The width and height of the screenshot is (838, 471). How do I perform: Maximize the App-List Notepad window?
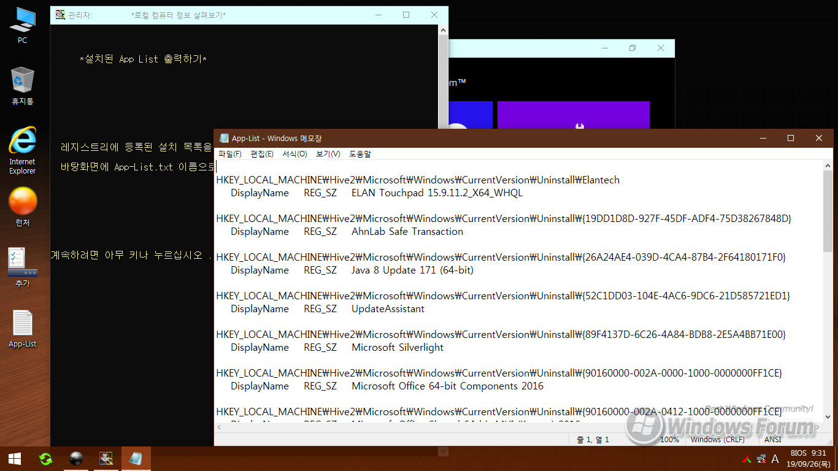pyautogui.click(x=791, y=139)
